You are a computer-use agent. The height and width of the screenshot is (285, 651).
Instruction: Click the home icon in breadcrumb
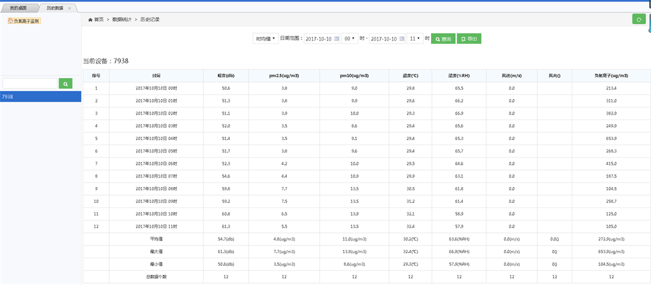[x=90, y=20]
